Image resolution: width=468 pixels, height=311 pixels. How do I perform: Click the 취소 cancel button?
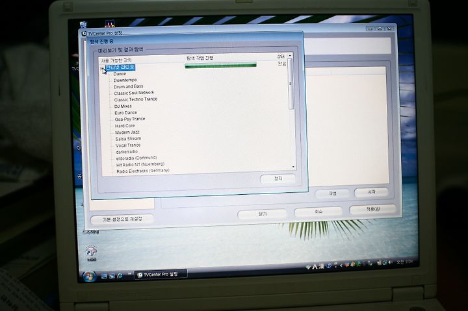point(318,212)
